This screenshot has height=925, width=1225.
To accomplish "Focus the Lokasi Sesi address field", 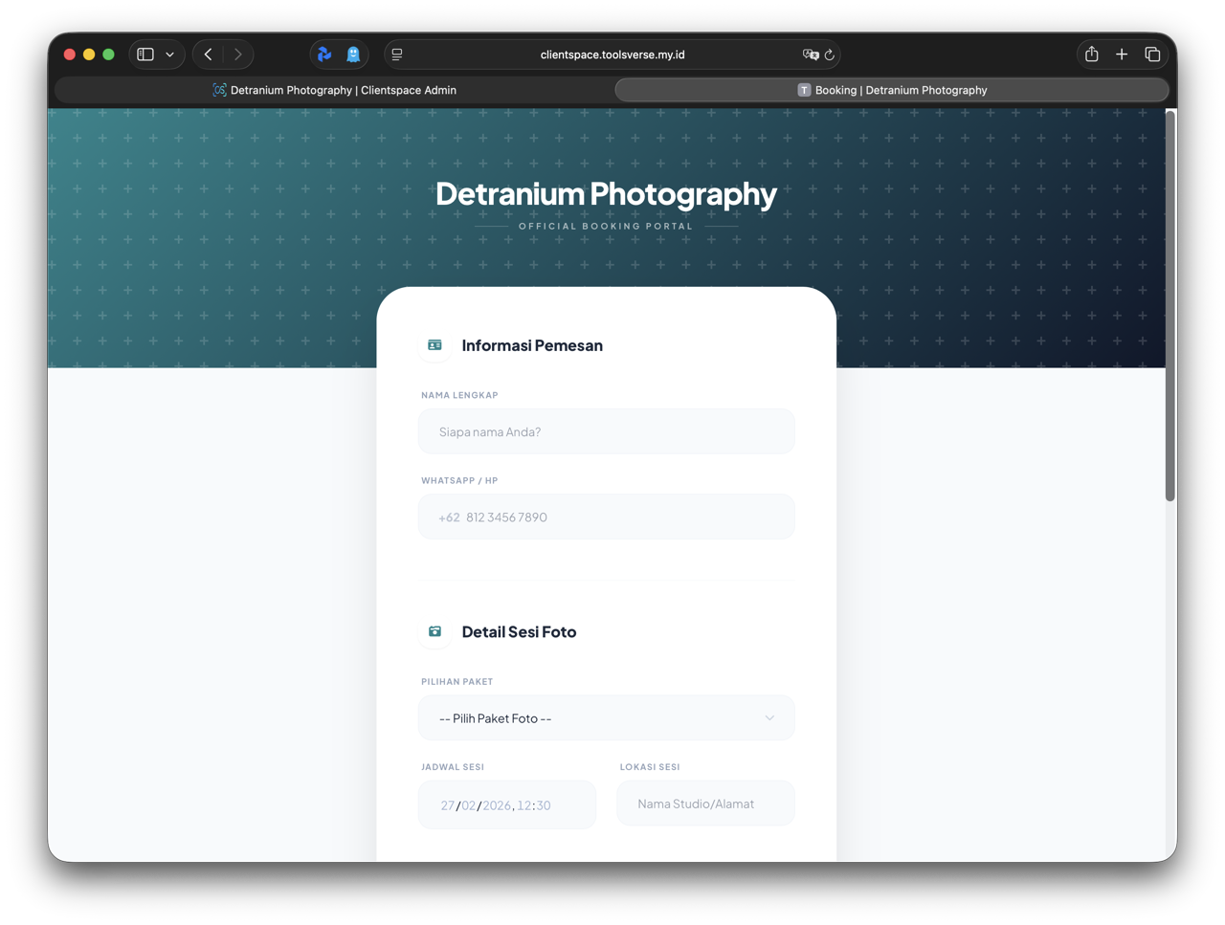I will coord(705,803).
